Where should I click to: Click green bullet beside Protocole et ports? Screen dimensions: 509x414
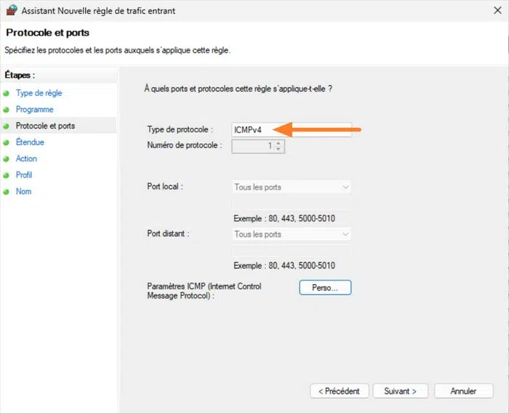tap(7, 126)
